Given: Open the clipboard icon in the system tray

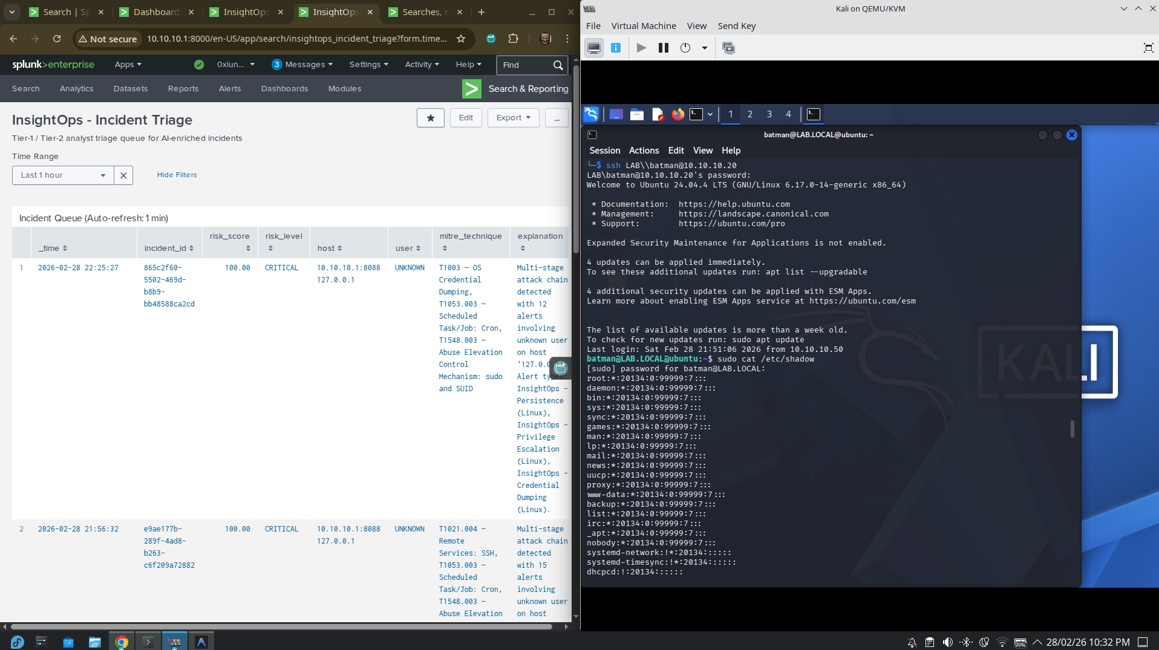Looking at the screenshot, I should tap(930, 642).
